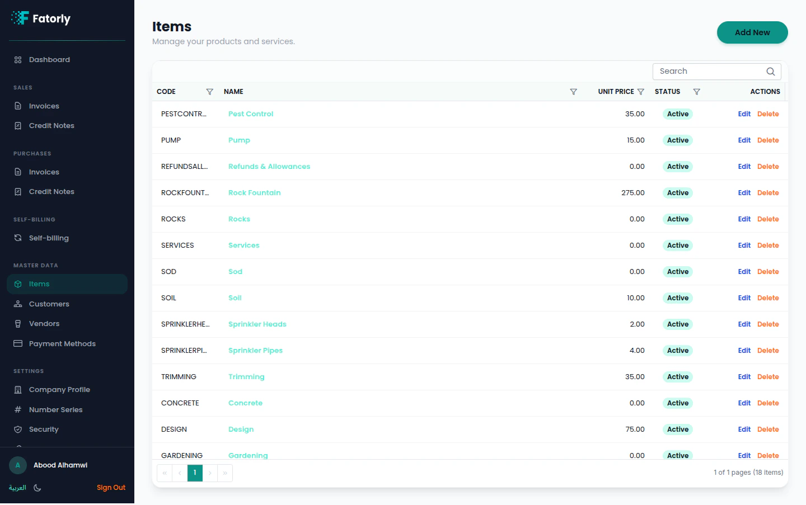The width and height of the screenshot is (806, 505).
Task: Delete the Design item
Action: pyautogui.click(x=768, y=430)
